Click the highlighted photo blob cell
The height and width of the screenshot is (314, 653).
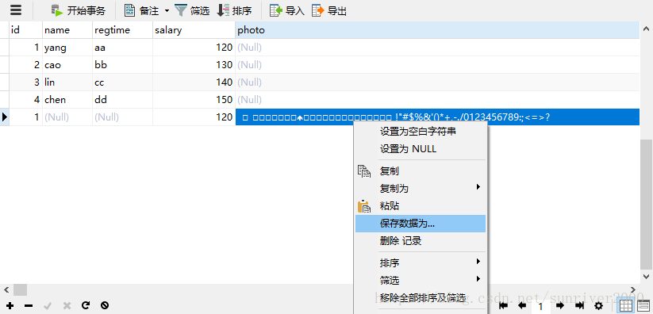[437, 117]
